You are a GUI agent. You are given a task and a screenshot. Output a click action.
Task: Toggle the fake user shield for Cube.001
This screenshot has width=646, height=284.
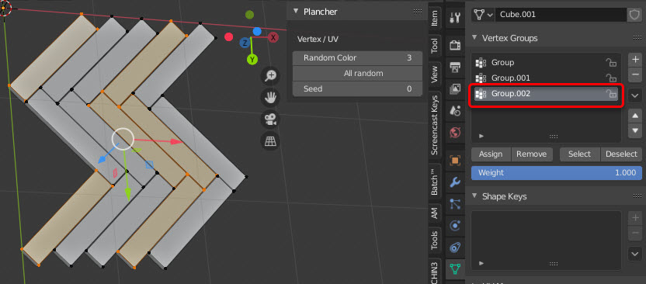[634, 15]
